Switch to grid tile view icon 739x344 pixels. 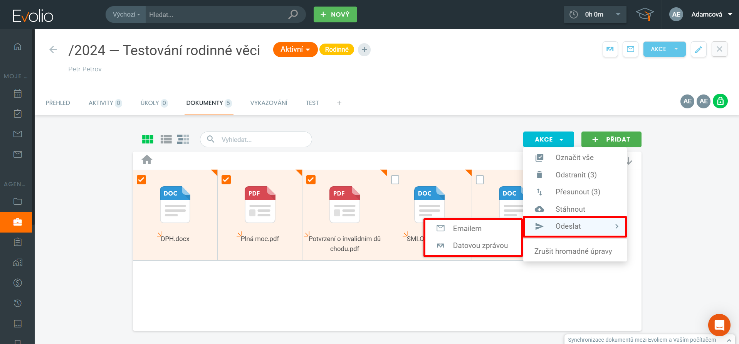tap(148, 139)
